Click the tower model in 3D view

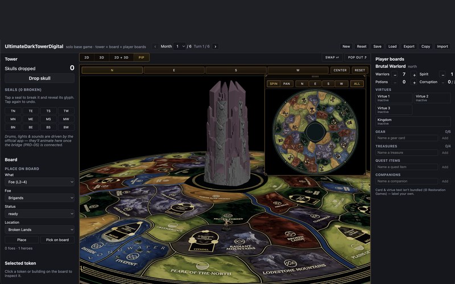tap(227, 133)
